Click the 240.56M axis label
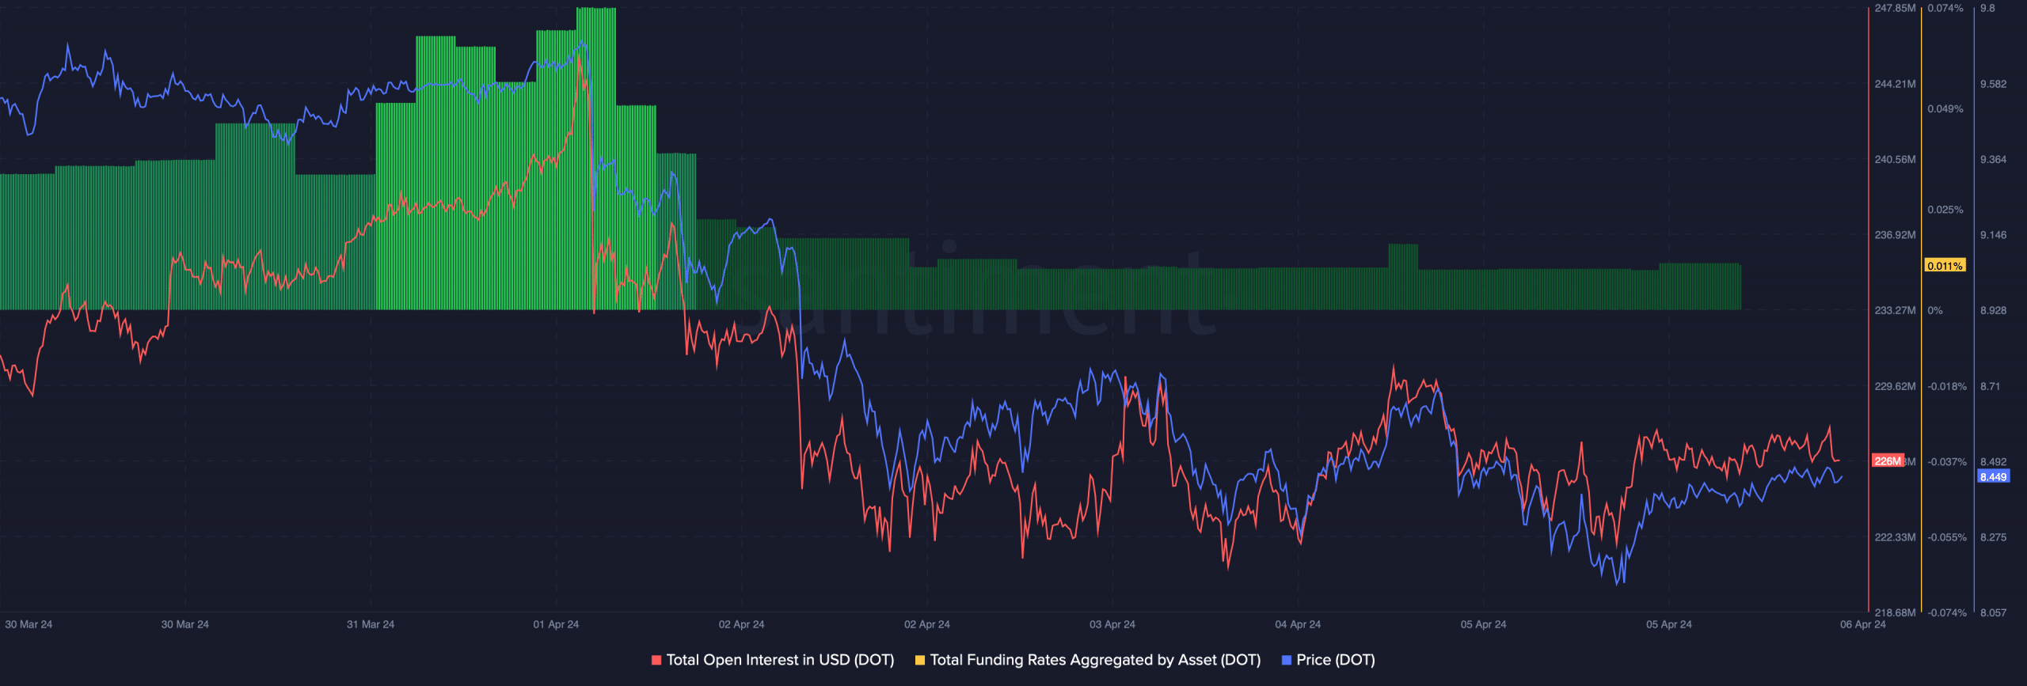Image resolution: width=2027 pixels, height=686 pixels. (x=1895, y=160)
